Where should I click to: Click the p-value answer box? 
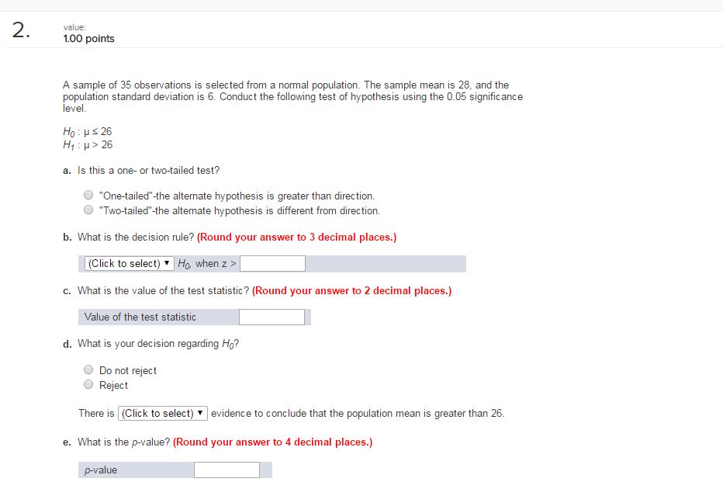pos(225,470)
